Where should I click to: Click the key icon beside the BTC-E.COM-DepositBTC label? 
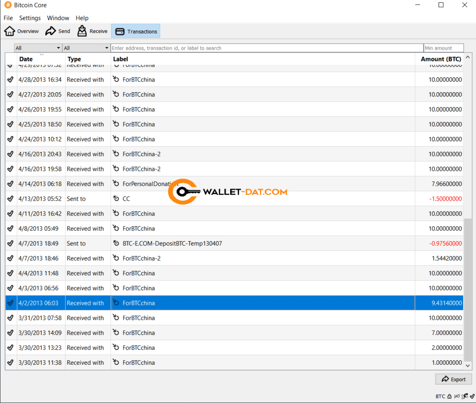(116, 243)
